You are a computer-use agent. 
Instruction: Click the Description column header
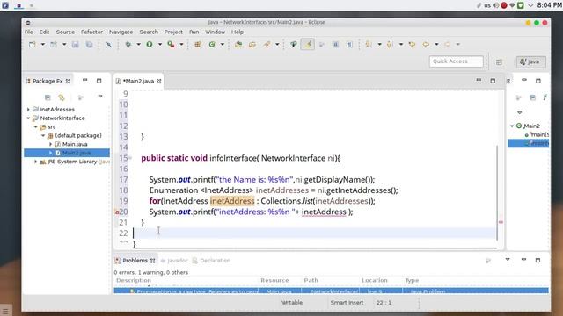pyautogui.click(x=134, y=280)
